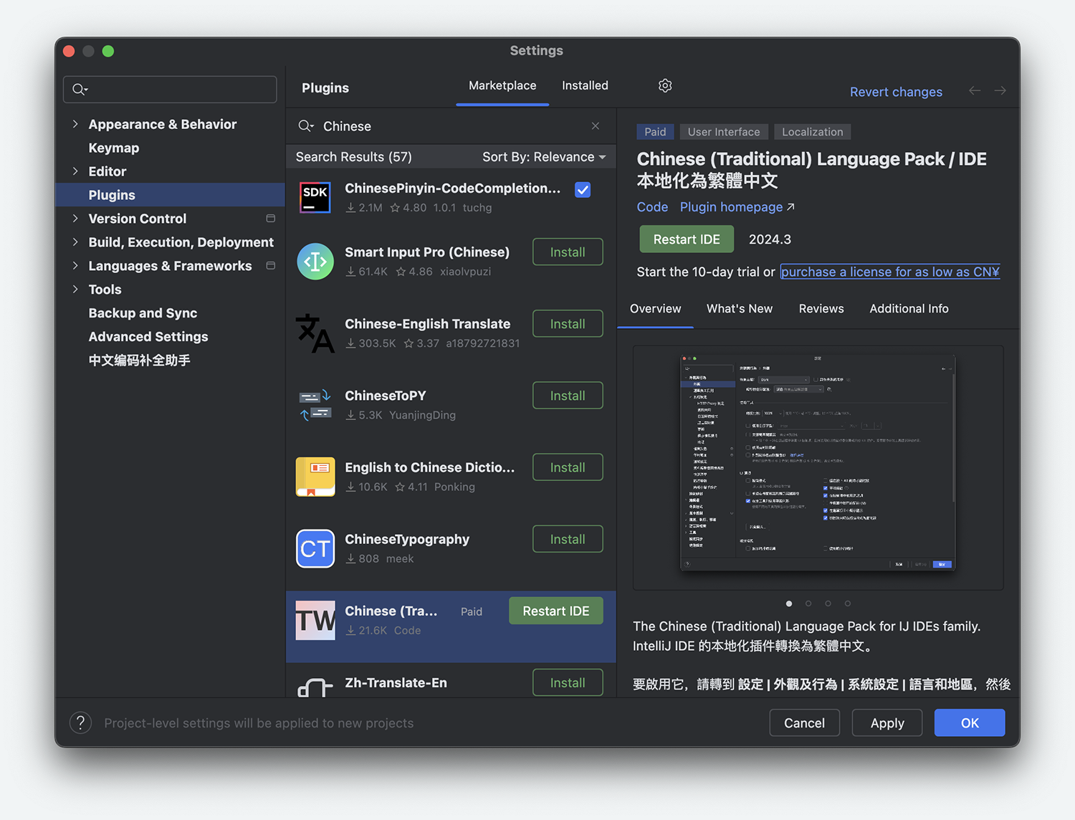Install the Zh-Translate-En plugin

(x=568, y=682)
